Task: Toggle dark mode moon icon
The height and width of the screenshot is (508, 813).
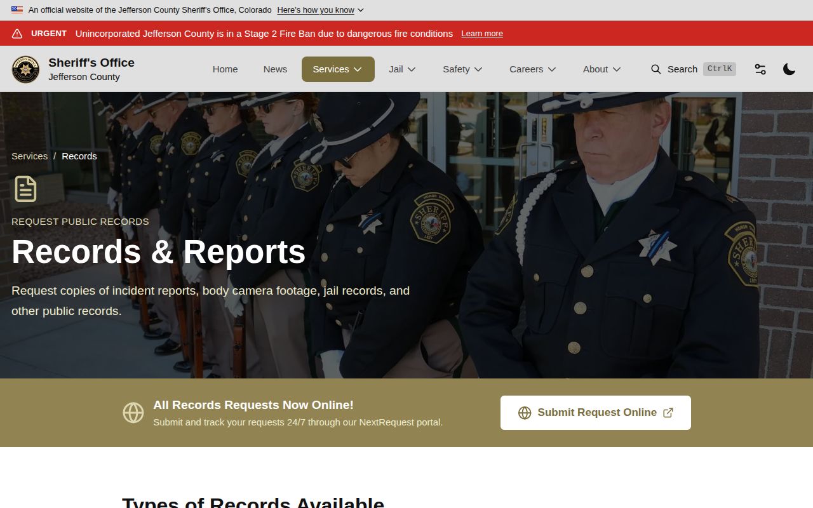Action: coord(789,69)
